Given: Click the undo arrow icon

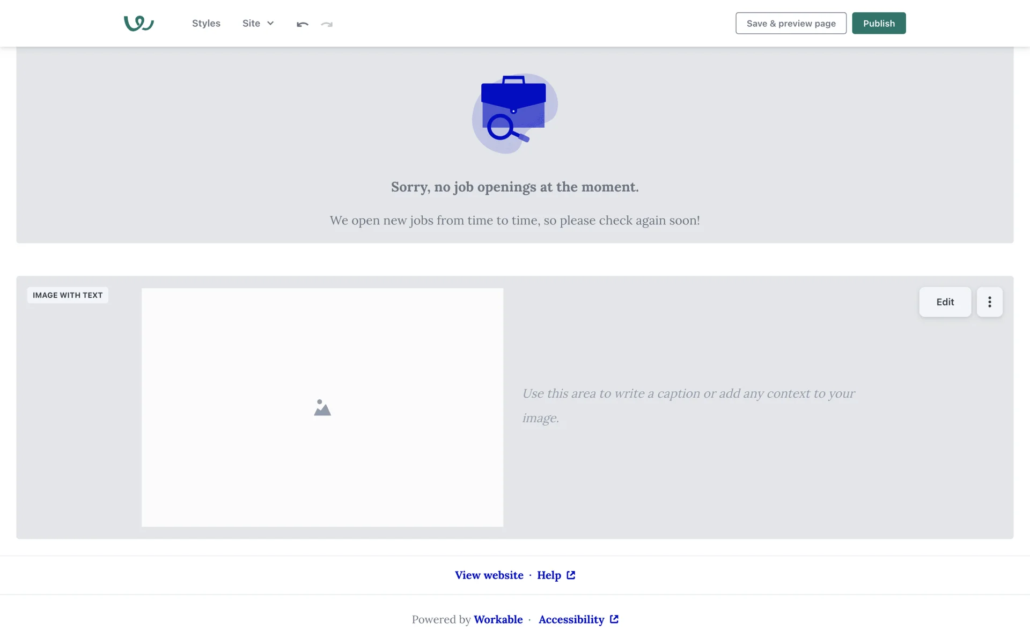Looking at the screenshot, I should coord(303,24).
